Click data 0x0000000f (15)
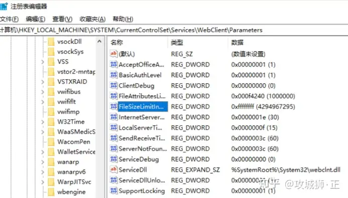 tap(254, 127)
